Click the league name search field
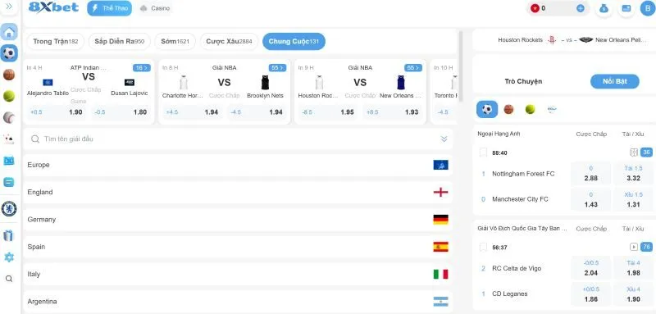This screenshot has height=314, width=656. 238,139
